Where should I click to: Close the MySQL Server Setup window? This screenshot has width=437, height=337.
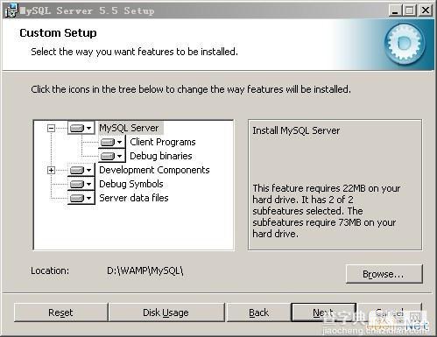[x=426, y=11]
